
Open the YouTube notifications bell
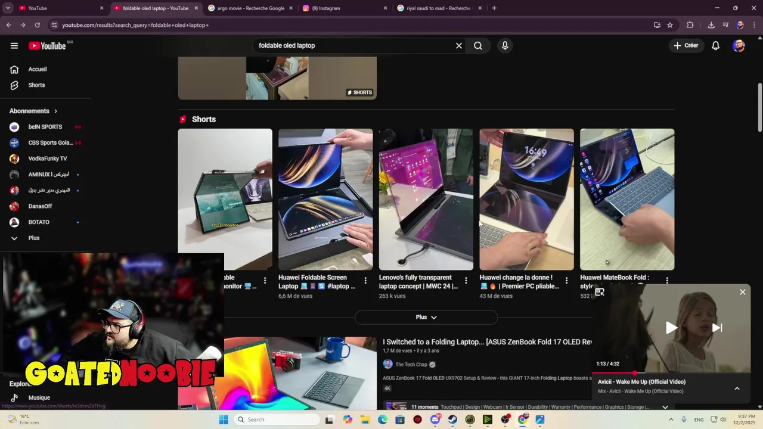(716, 46)
